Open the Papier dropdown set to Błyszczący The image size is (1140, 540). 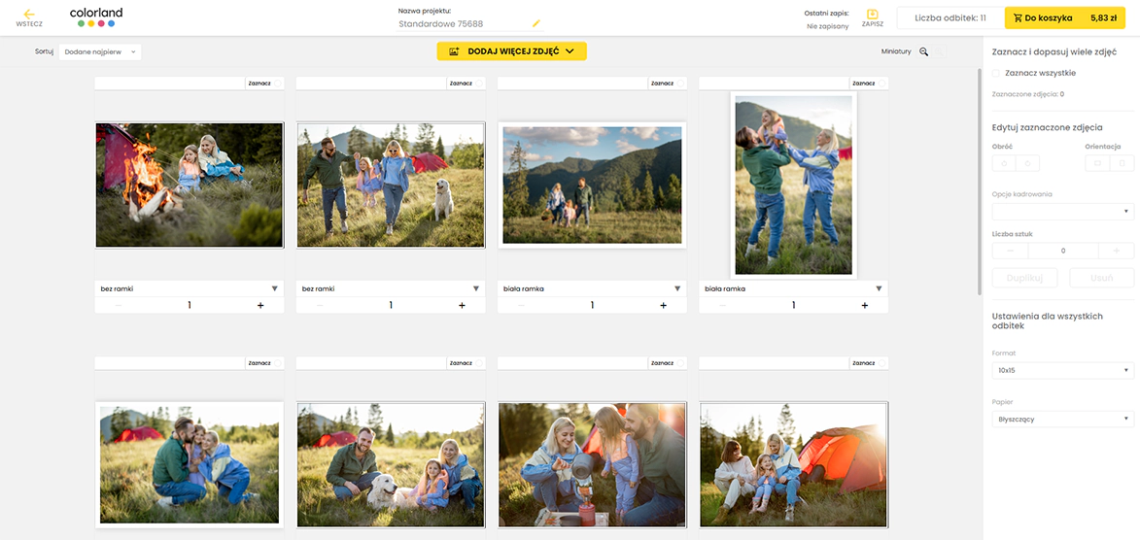1063,420
